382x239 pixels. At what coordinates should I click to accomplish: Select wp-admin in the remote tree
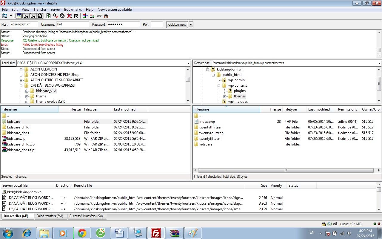[x=236, y=80]
